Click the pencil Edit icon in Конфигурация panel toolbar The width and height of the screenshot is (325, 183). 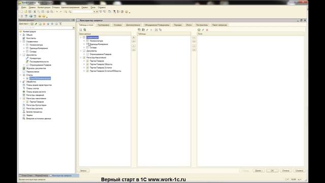tap(36, 24)
